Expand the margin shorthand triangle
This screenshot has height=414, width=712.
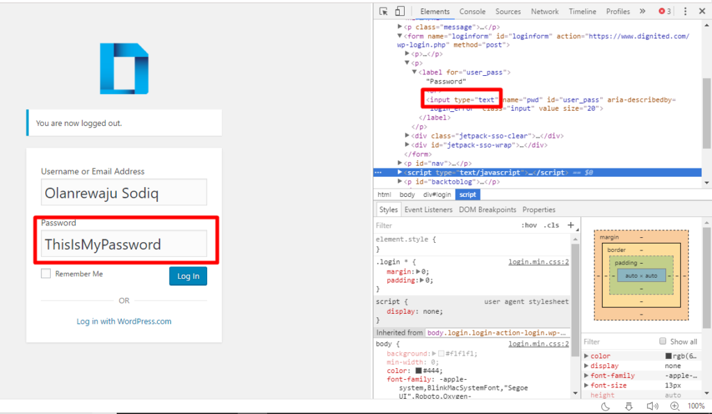tap(418, 271)
